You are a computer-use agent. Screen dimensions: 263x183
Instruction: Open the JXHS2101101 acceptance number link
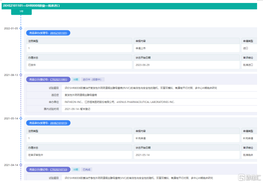pyautogui.click(x=58, y=33)
